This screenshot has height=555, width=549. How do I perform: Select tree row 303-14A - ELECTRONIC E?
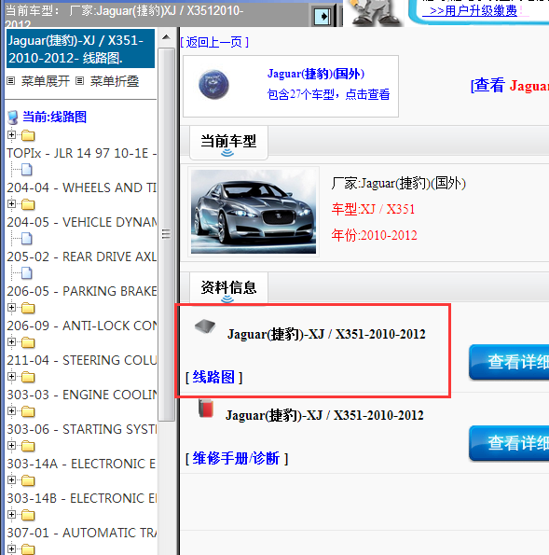click(82, 464)
